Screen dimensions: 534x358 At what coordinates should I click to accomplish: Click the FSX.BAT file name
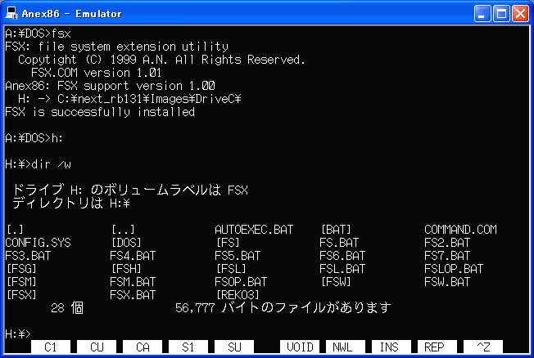click(133, 295)
